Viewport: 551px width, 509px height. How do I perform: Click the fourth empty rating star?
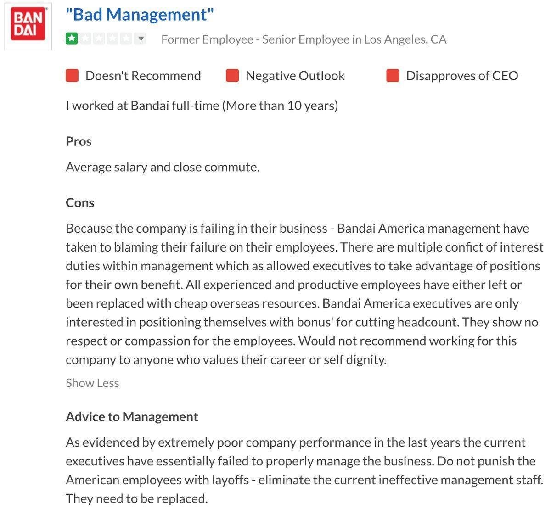pyautogui.click(x=113, y=39)
